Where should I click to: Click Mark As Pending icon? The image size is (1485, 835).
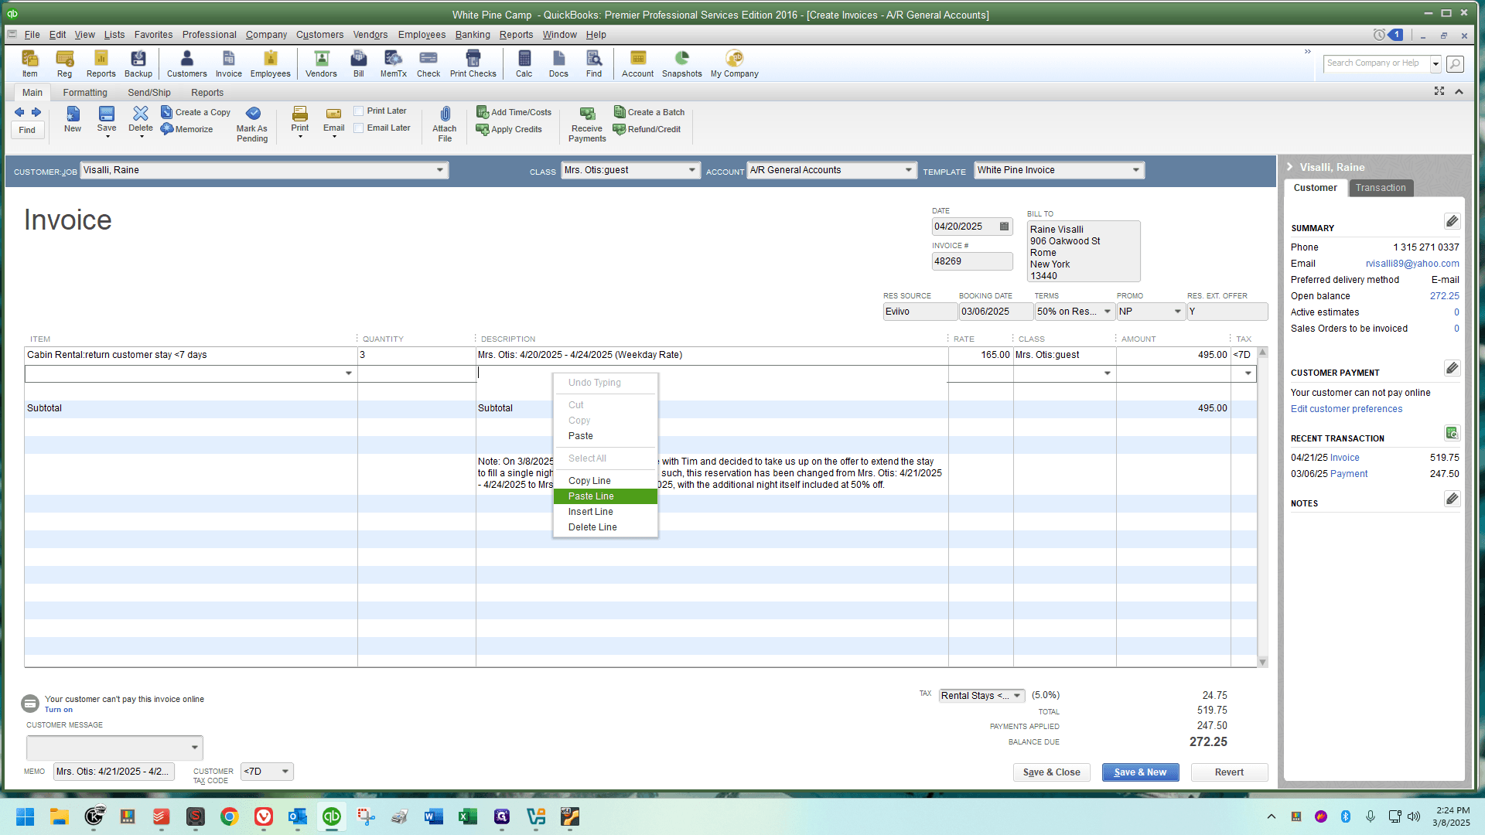coord(252,124)
